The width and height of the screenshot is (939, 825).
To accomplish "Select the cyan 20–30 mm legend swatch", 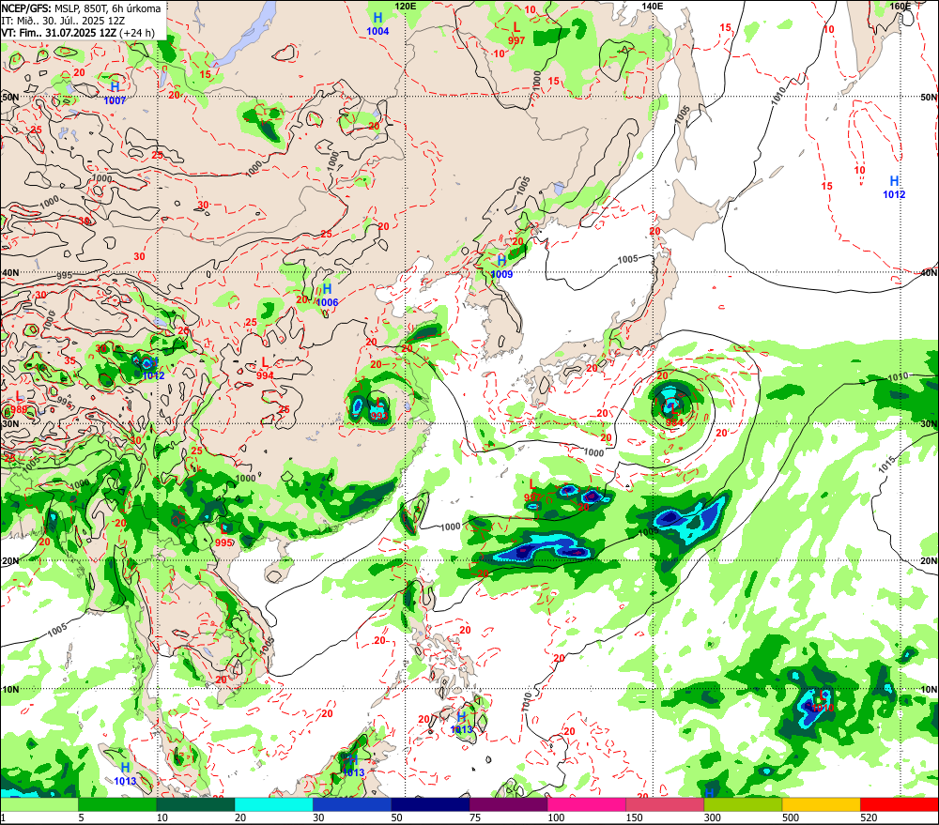I will (273, 804).
